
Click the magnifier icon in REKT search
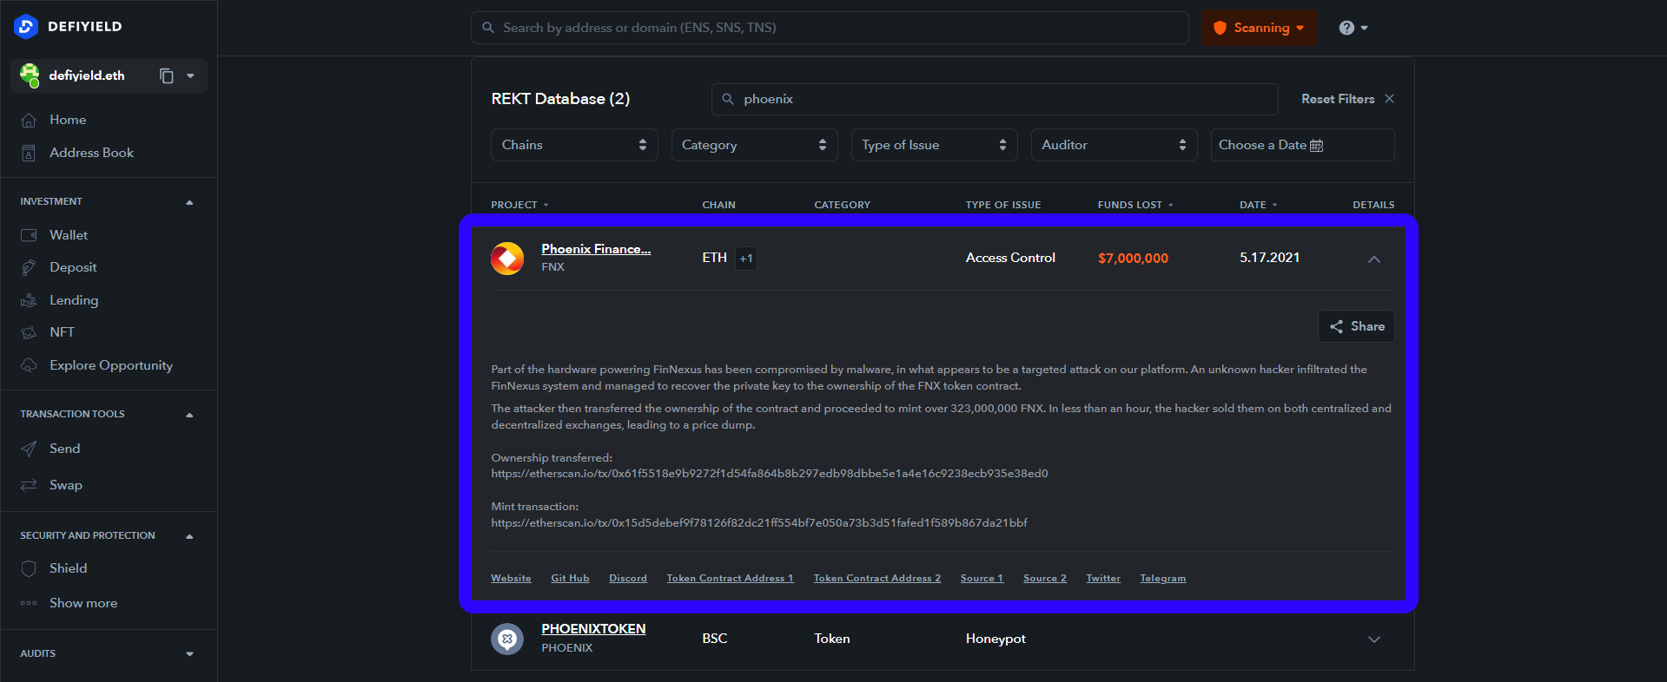click(x=728, y=99)
